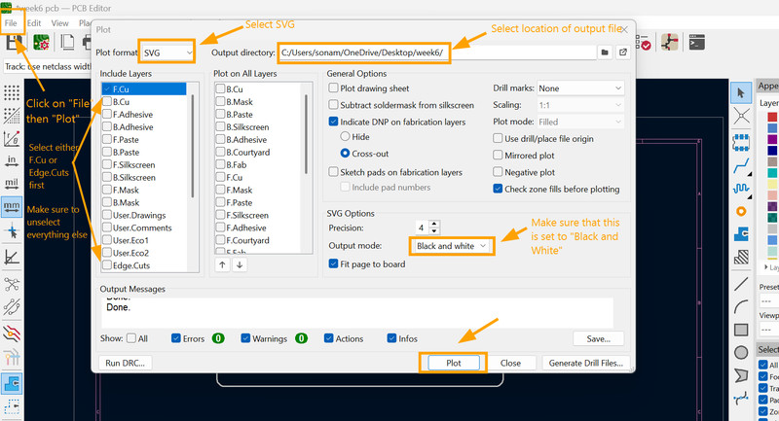Select the local ratsnest tool
The height and width of the screenshot is (421, 779).
tap(741, 117)
